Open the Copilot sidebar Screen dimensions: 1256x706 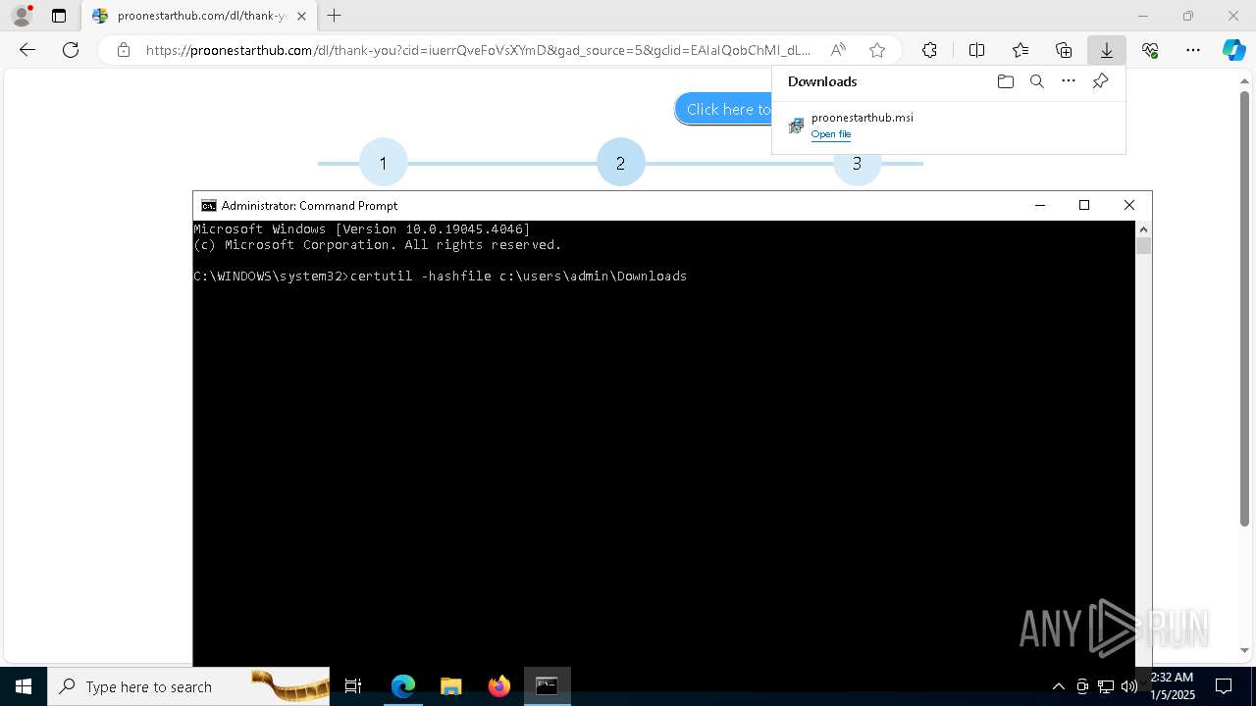(x=1233, y=50)
